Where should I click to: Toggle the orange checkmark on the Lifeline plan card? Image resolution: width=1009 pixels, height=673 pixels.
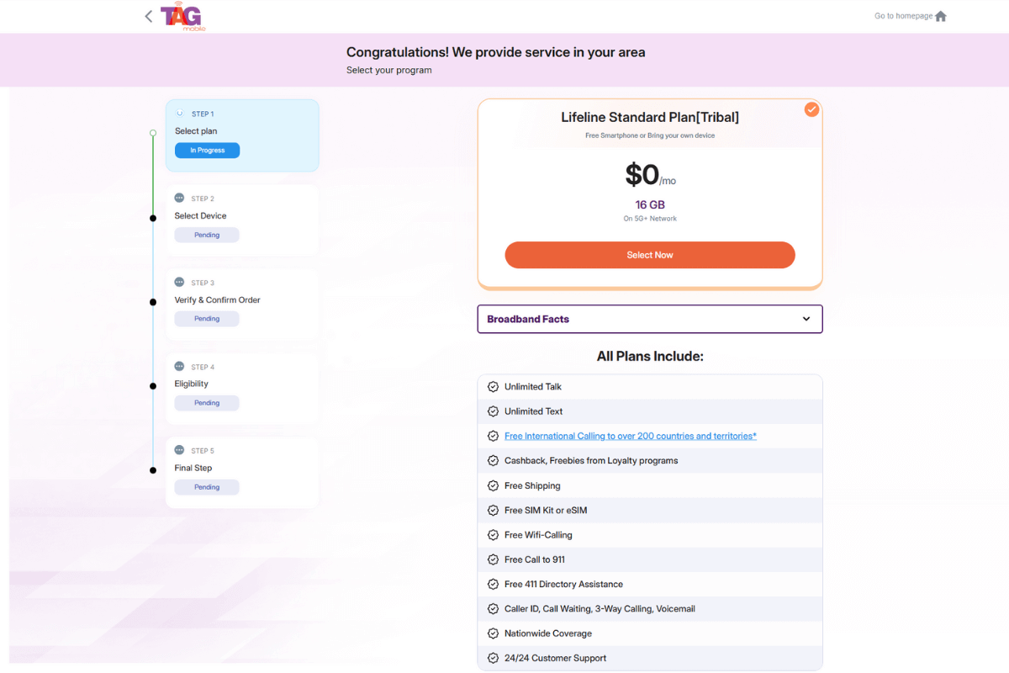(811, 109)
